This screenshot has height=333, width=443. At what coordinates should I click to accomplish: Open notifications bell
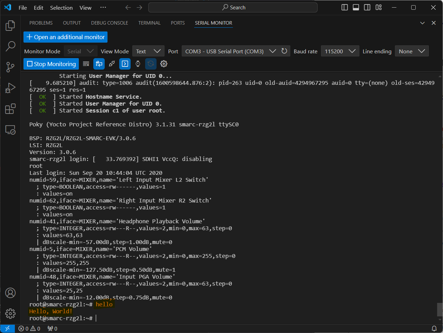coord(434,328)
